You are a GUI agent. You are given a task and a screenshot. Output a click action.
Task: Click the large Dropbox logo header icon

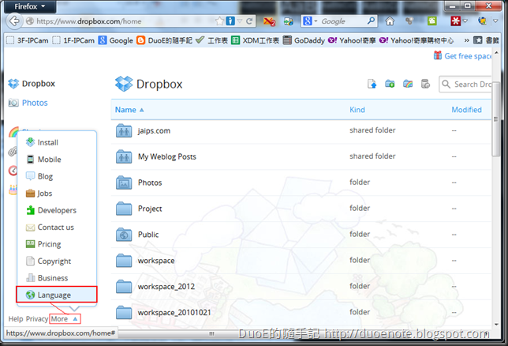(x=124, y=84)
